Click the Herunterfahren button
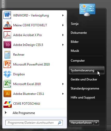Screen dimensions: 111x131 point(81,123)
